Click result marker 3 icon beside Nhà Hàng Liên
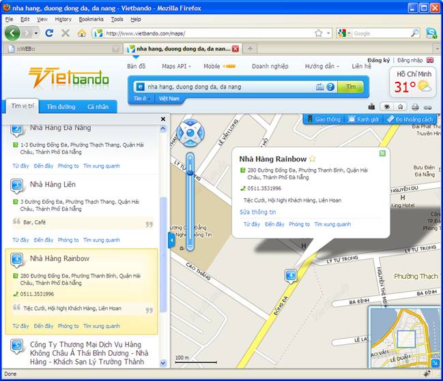Screen dimensions: 443x381 17,186
